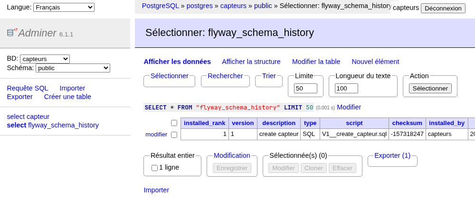
Task: Focus the Longueur du texte field
Action: [x=347, y=89]
